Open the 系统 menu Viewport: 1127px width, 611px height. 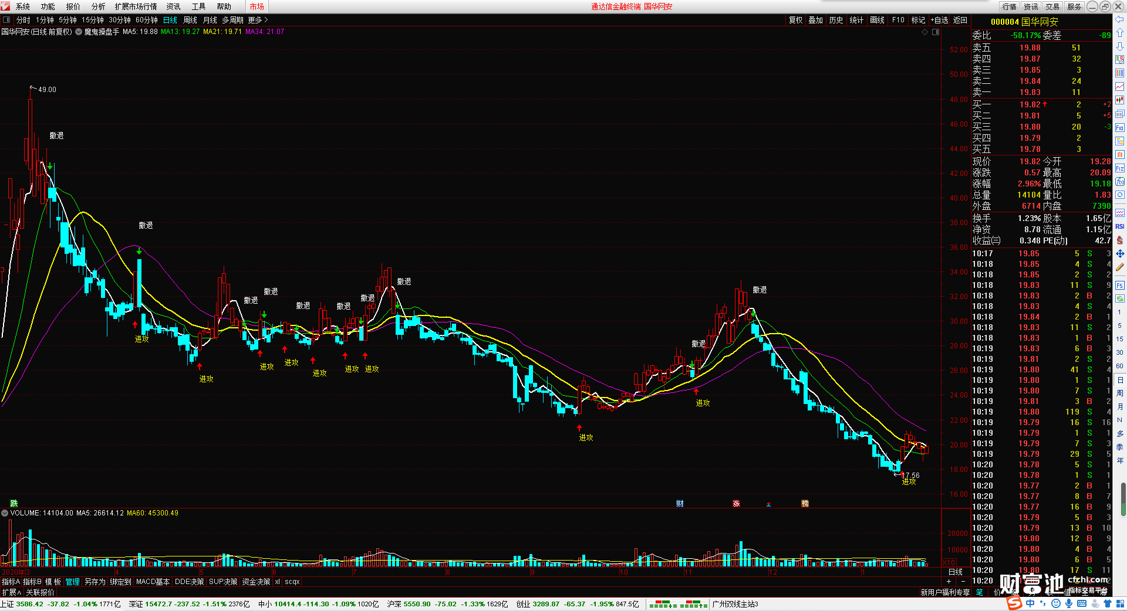[x=23, y=6]
